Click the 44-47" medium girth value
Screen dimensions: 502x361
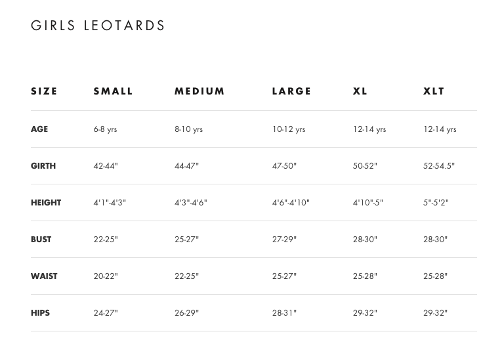click(186, 166)
